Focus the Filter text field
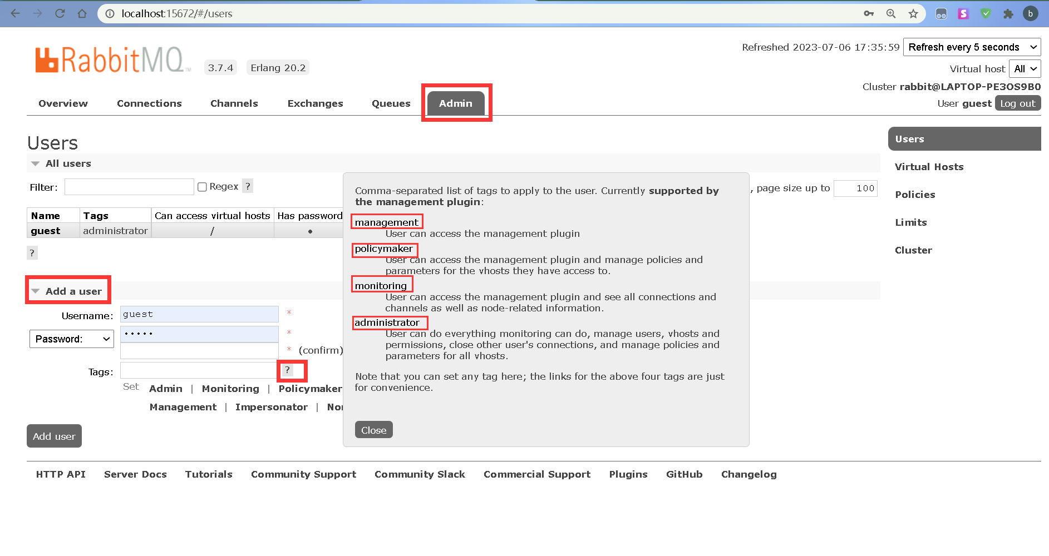 pyautogui.click(x=129, y=187)
